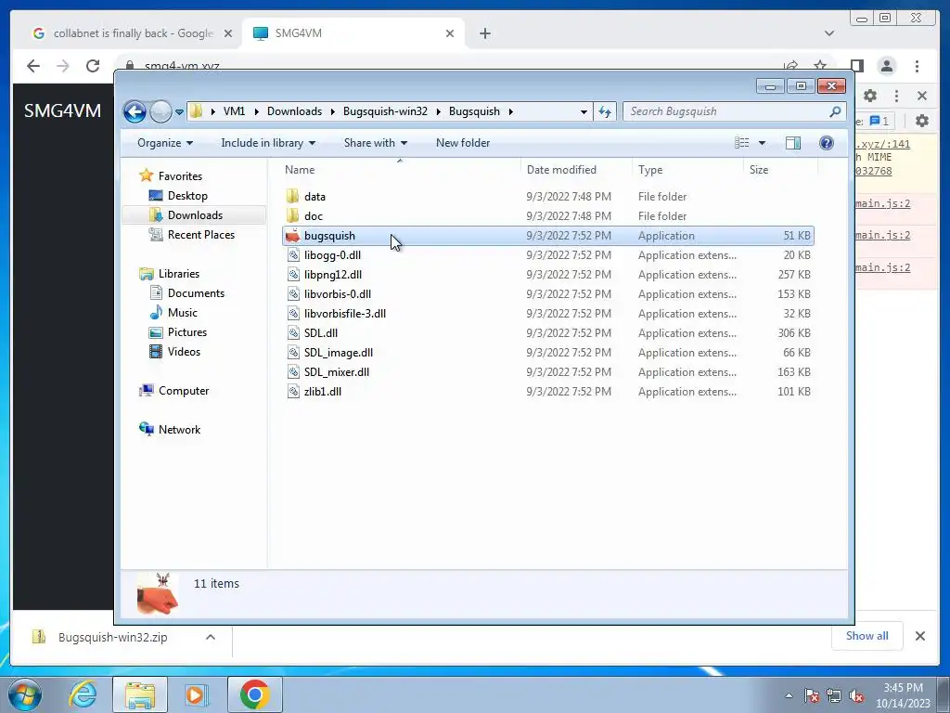This screenshot has width=950, height=713.
Task: Reload the page in Chrome
Action: (x=93, y=66)
